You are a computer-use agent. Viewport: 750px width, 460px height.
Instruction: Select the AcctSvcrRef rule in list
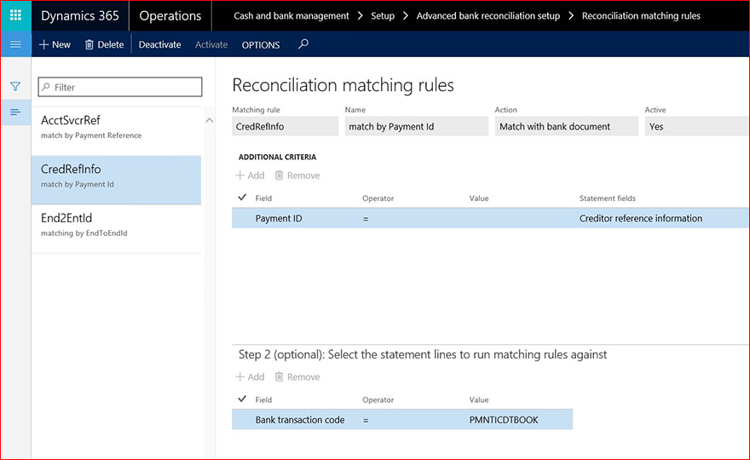tap(116, 130)
